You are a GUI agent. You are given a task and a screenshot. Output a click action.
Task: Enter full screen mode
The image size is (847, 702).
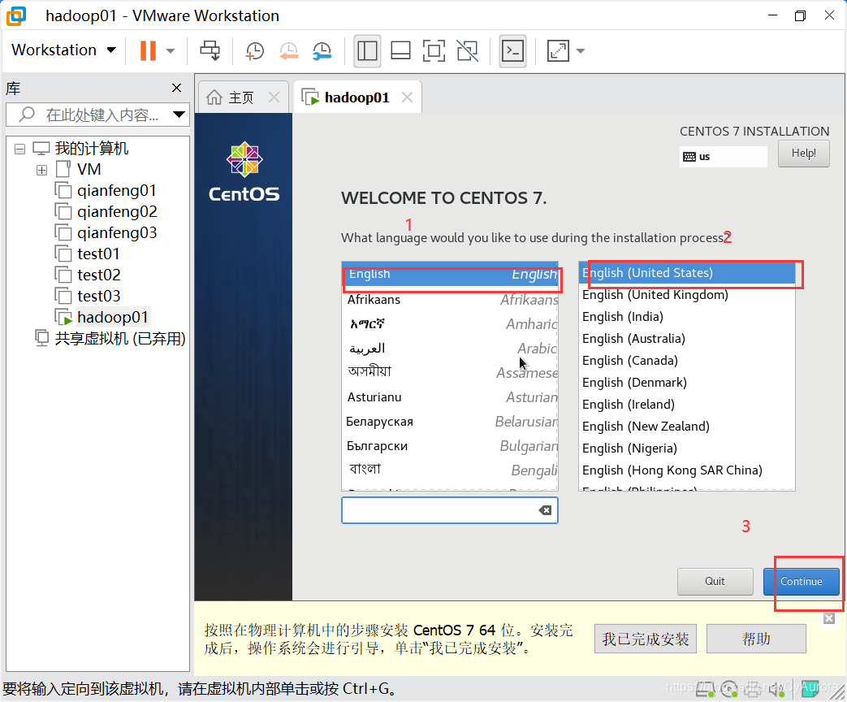[x=434, y=51]
